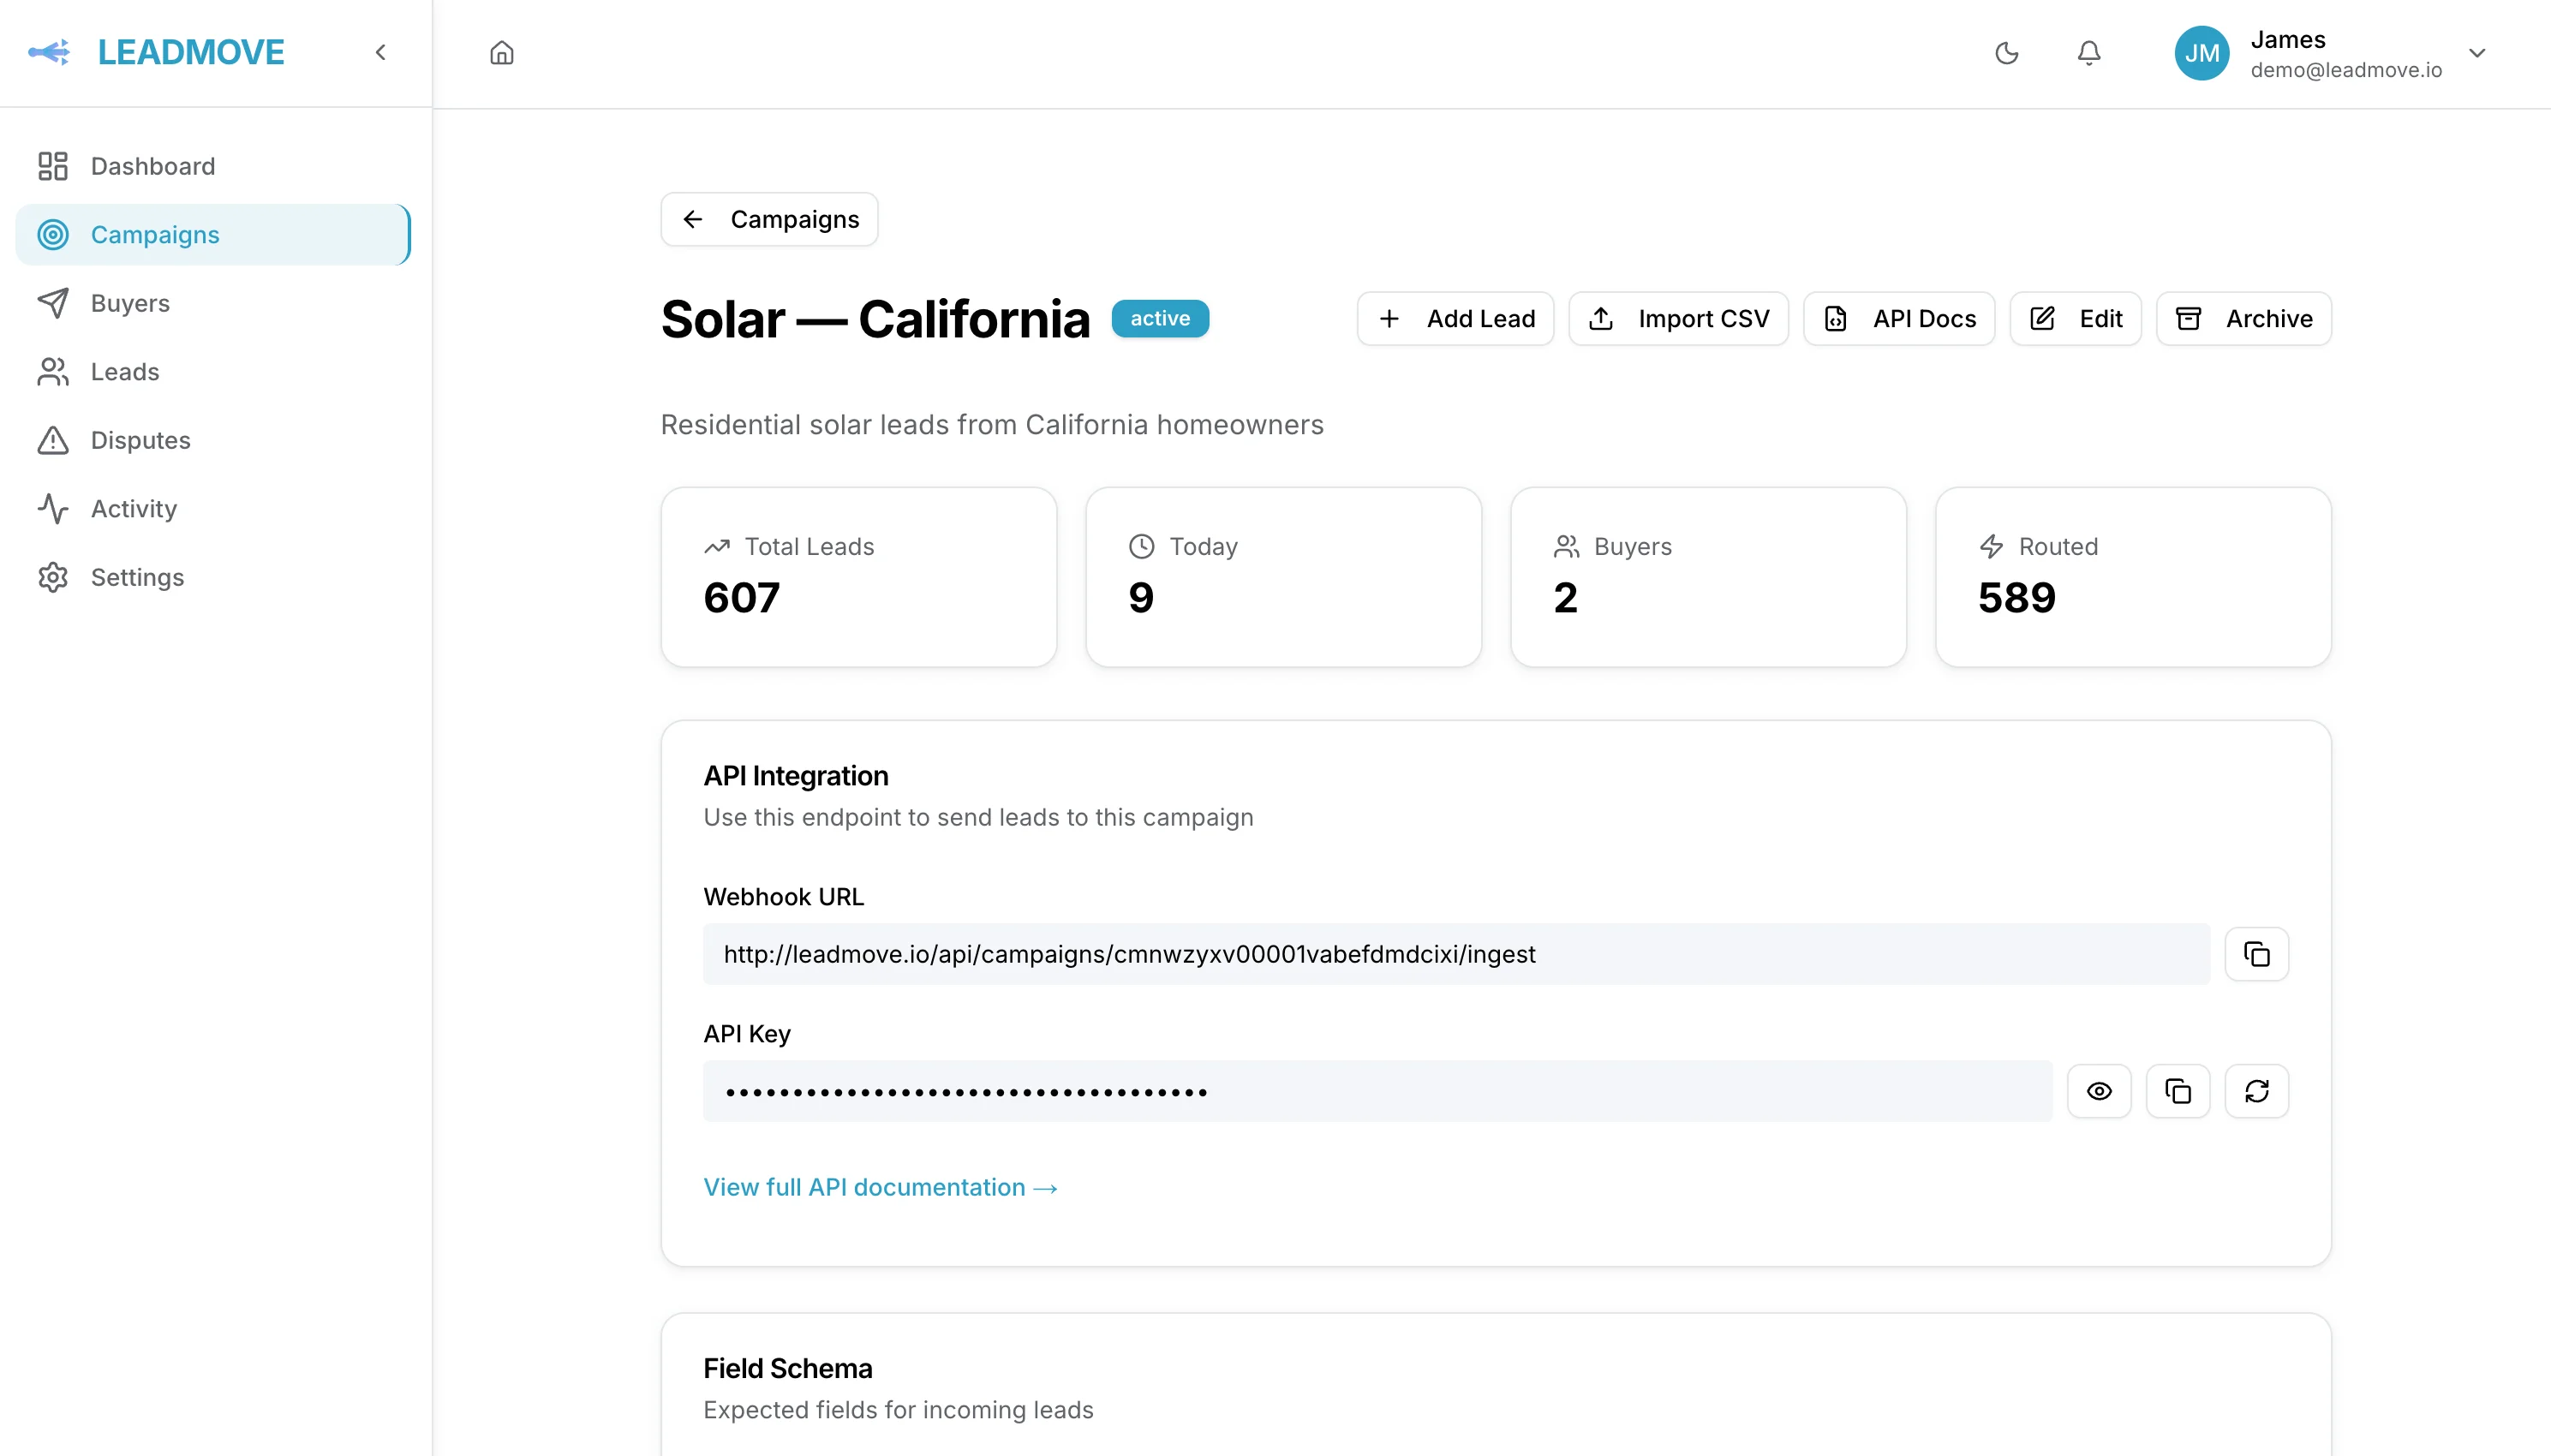Click the Routed count 589

click(x=2016, y=598)
